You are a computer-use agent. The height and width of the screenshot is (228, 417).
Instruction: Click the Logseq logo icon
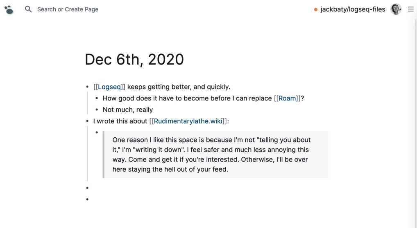pyautogui.click(x=9, y=9)
